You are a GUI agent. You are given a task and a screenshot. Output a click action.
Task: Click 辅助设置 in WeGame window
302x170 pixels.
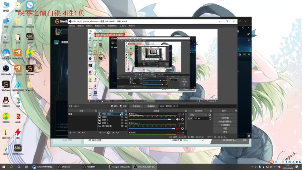95,140
